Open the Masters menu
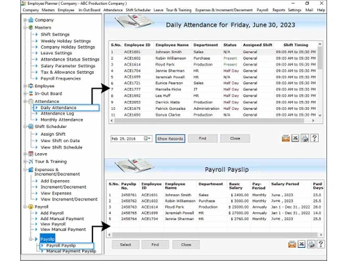This screenshot has height=261, width=348. click(x=48, y=10)
